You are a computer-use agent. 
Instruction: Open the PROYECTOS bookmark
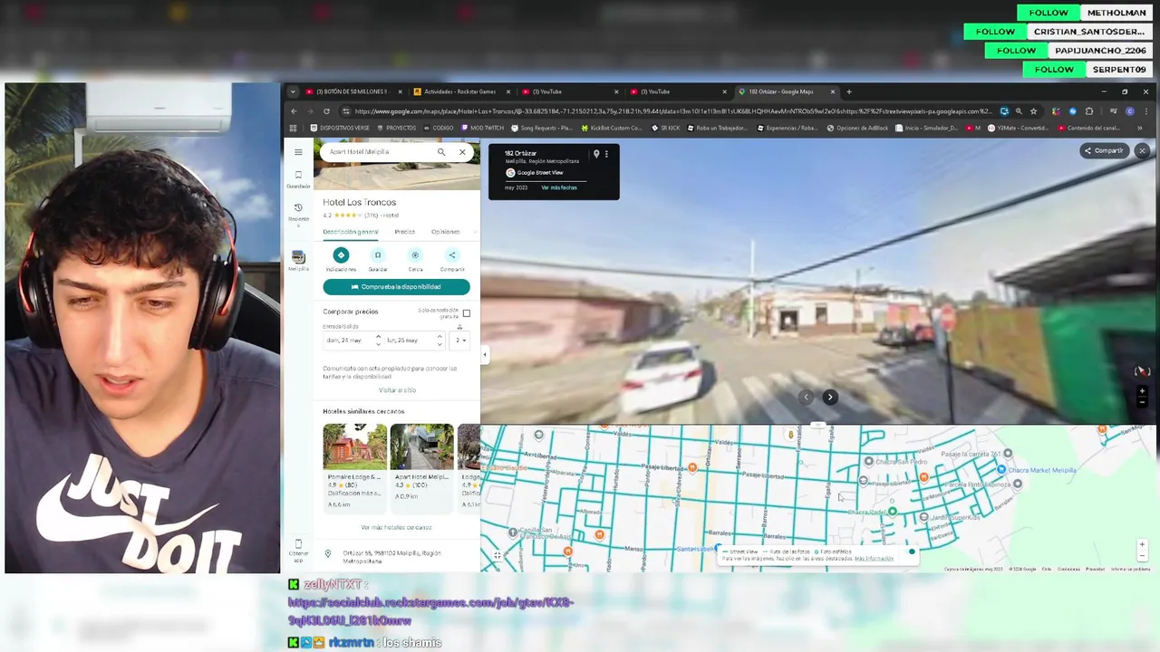pos(396,129)
